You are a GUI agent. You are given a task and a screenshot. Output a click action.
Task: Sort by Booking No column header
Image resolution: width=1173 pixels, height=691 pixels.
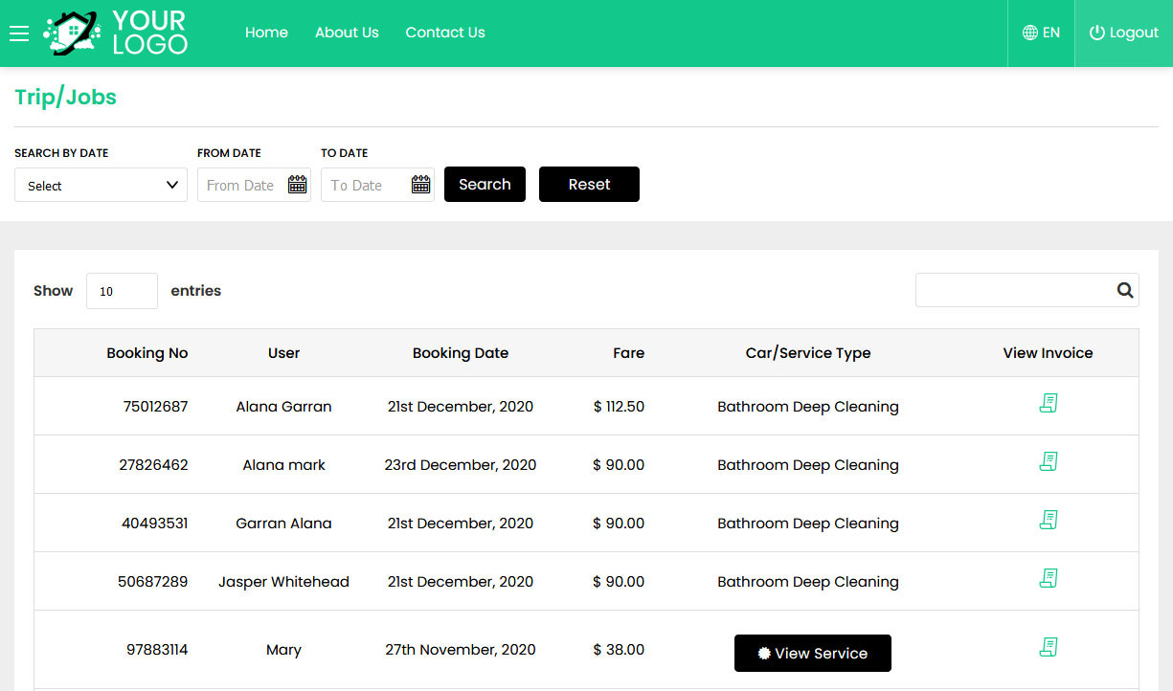(x=147, y=353)
